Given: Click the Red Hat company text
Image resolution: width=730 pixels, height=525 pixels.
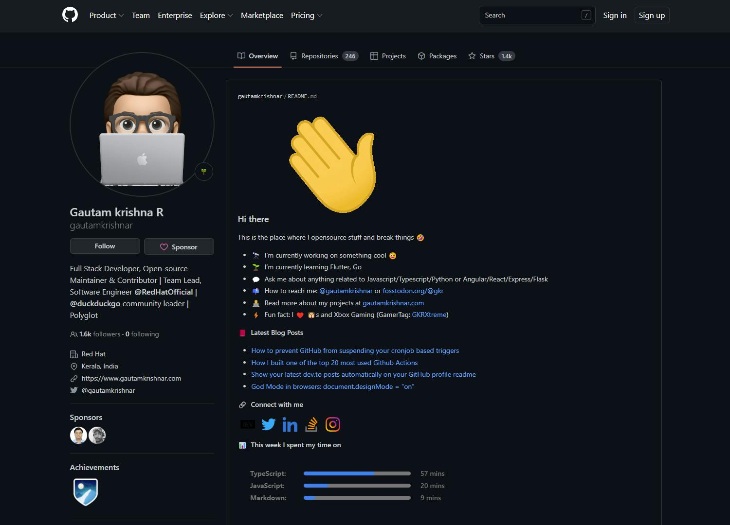Looking at the screenshot, I should (93, 354).
